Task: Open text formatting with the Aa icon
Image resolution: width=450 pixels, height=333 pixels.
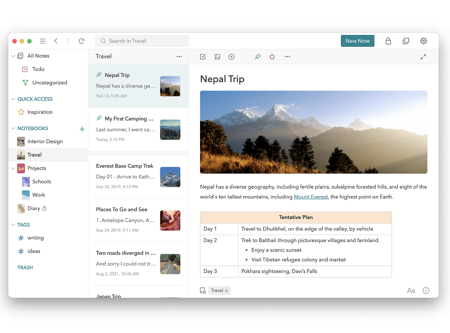Action: click(411, 290)
